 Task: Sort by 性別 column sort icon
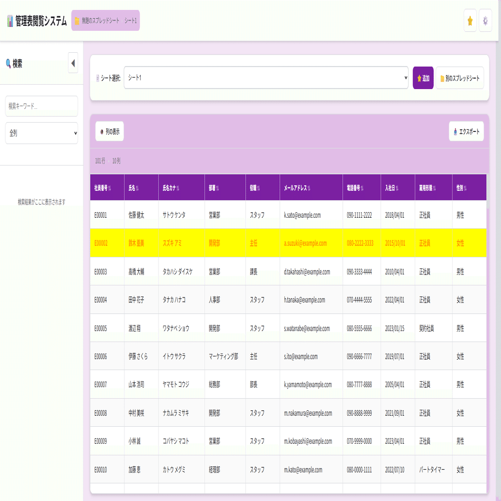465,188
